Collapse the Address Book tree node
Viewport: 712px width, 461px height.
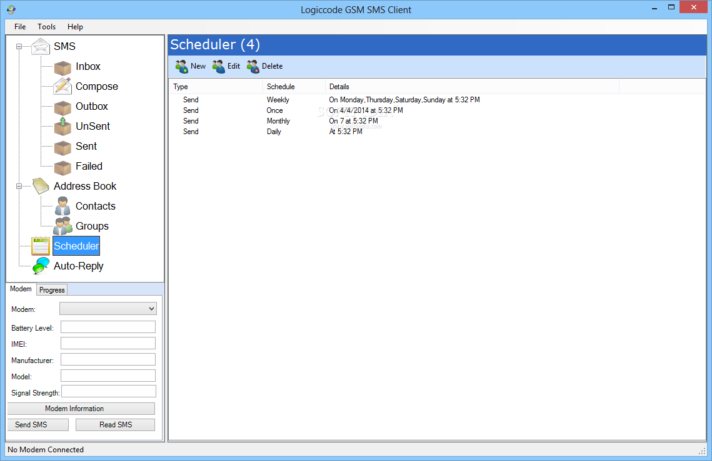point(19,186)
